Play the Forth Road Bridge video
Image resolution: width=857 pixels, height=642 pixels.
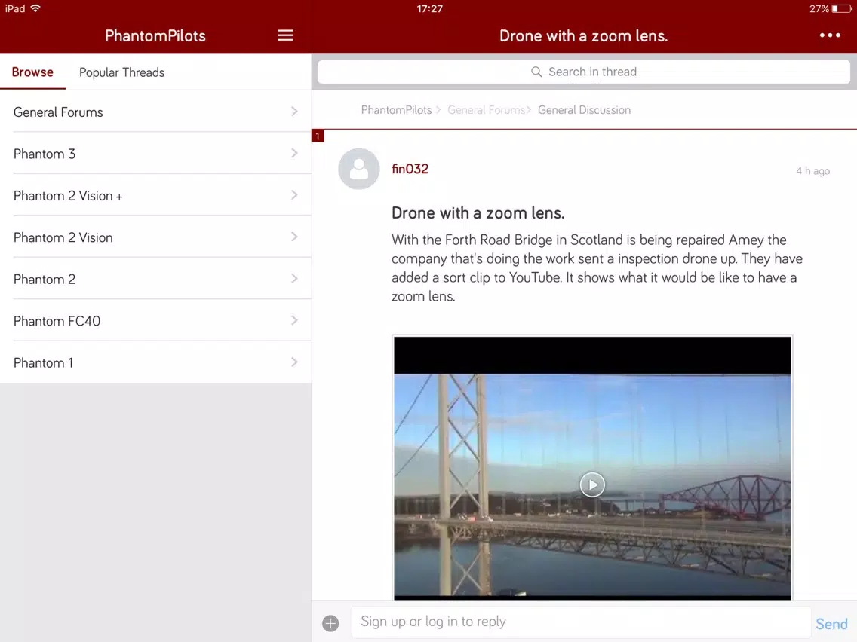coord(592,485)
